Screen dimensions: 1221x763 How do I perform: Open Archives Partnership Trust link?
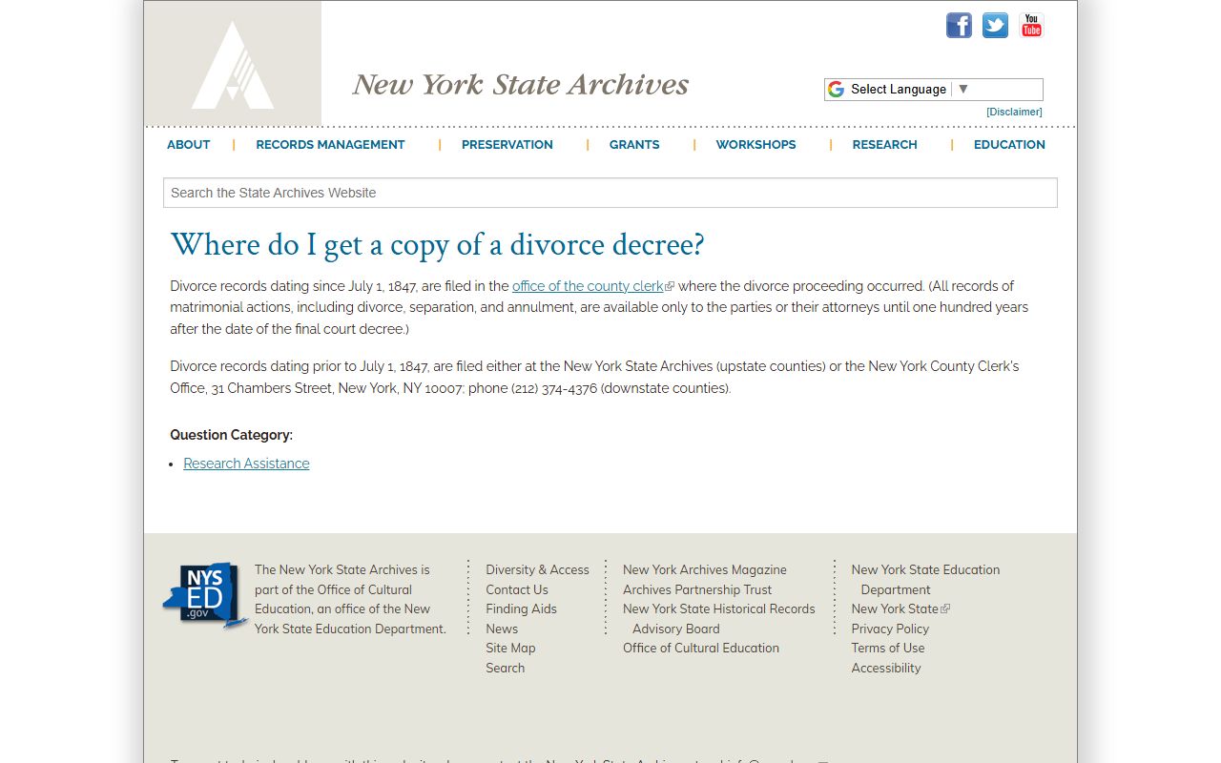pyautogui.click(x=697, y=589)
